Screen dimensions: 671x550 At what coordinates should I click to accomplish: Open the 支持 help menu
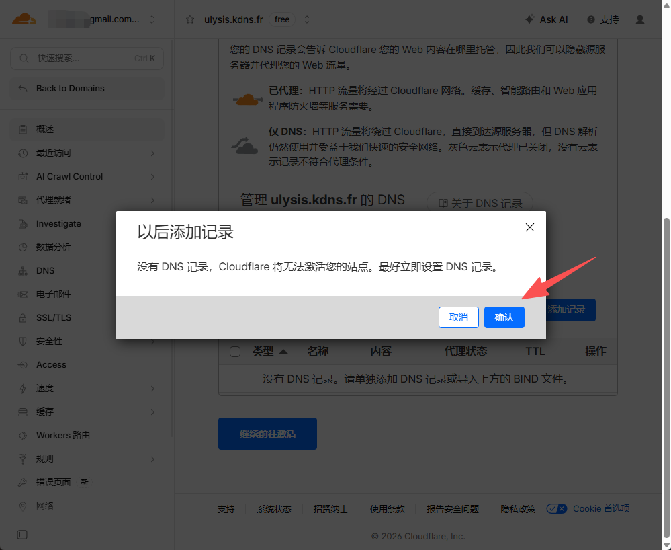pyautogui.click(x=603, y=19)
